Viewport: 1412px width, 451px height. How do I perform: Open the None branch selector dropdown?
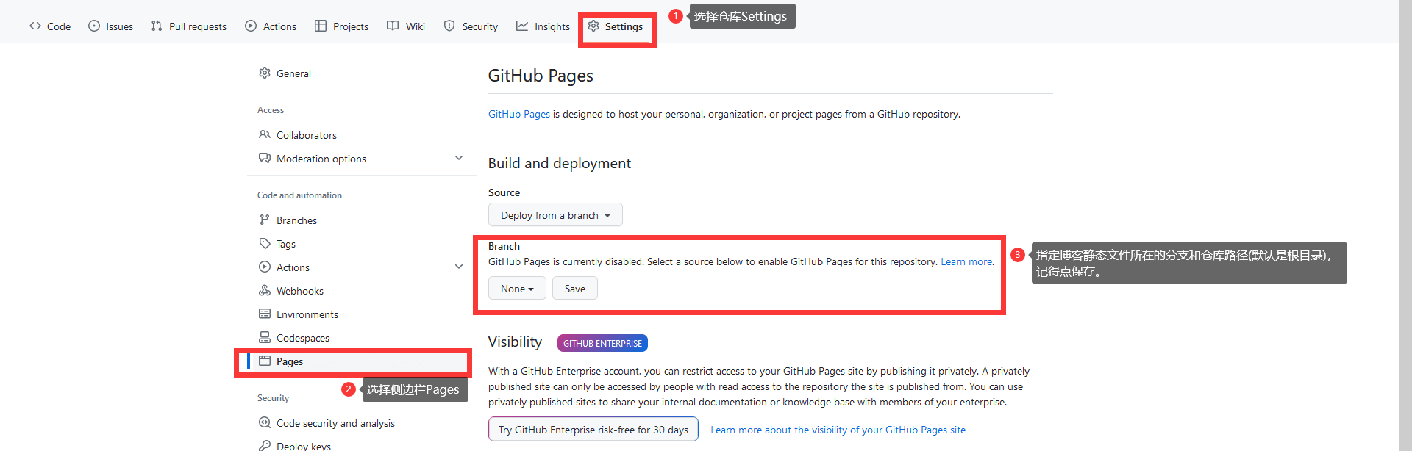[x=517, y=289]
